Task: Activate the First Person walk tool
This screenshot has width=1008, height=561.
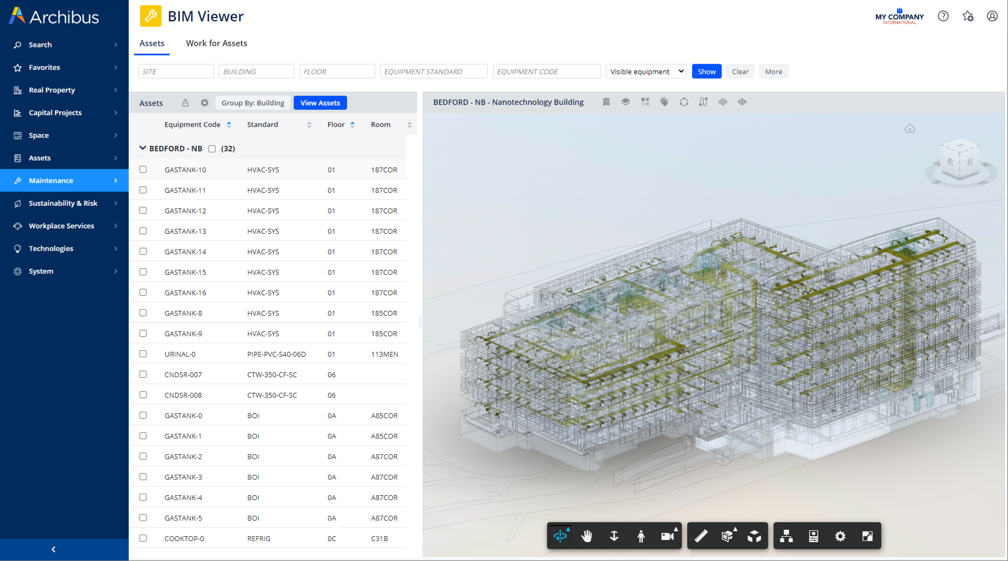Action: 641,536
